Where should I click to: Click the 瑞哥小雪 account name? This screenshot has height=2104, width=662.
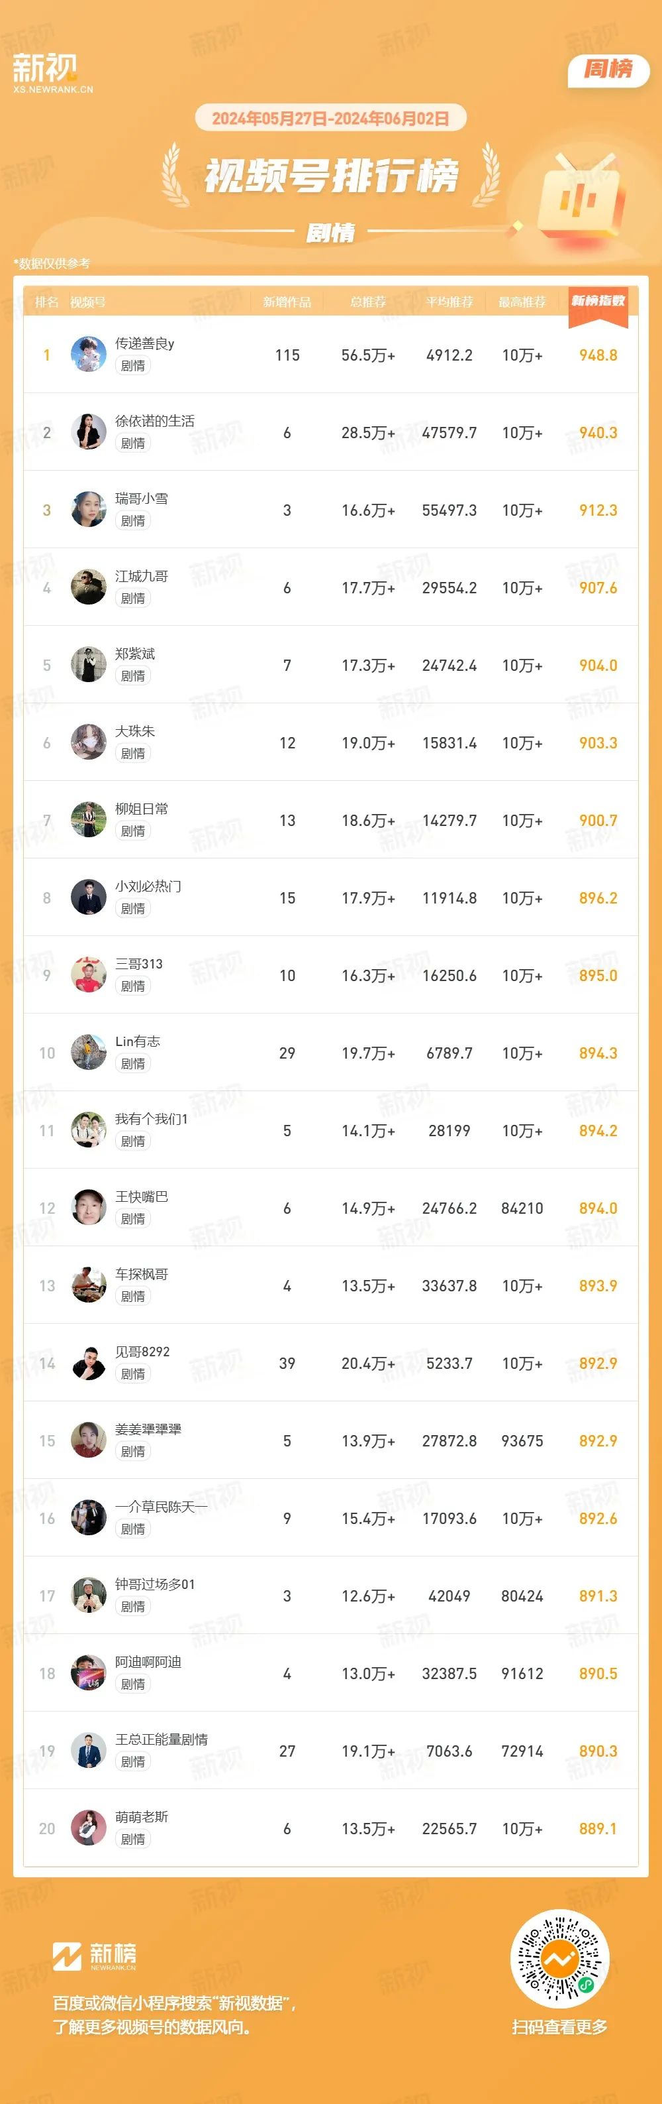[142, 498]
